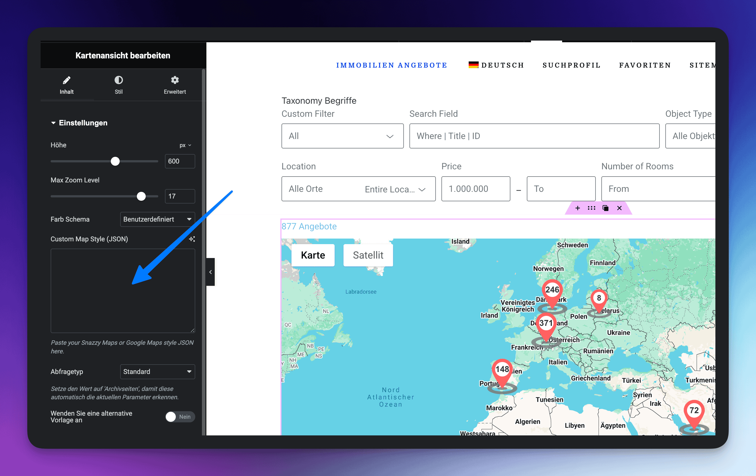Click the AI sparkle icon beside Custom Map Style
Viewport: 756px width, 476px height.
(x=192, y=239)
